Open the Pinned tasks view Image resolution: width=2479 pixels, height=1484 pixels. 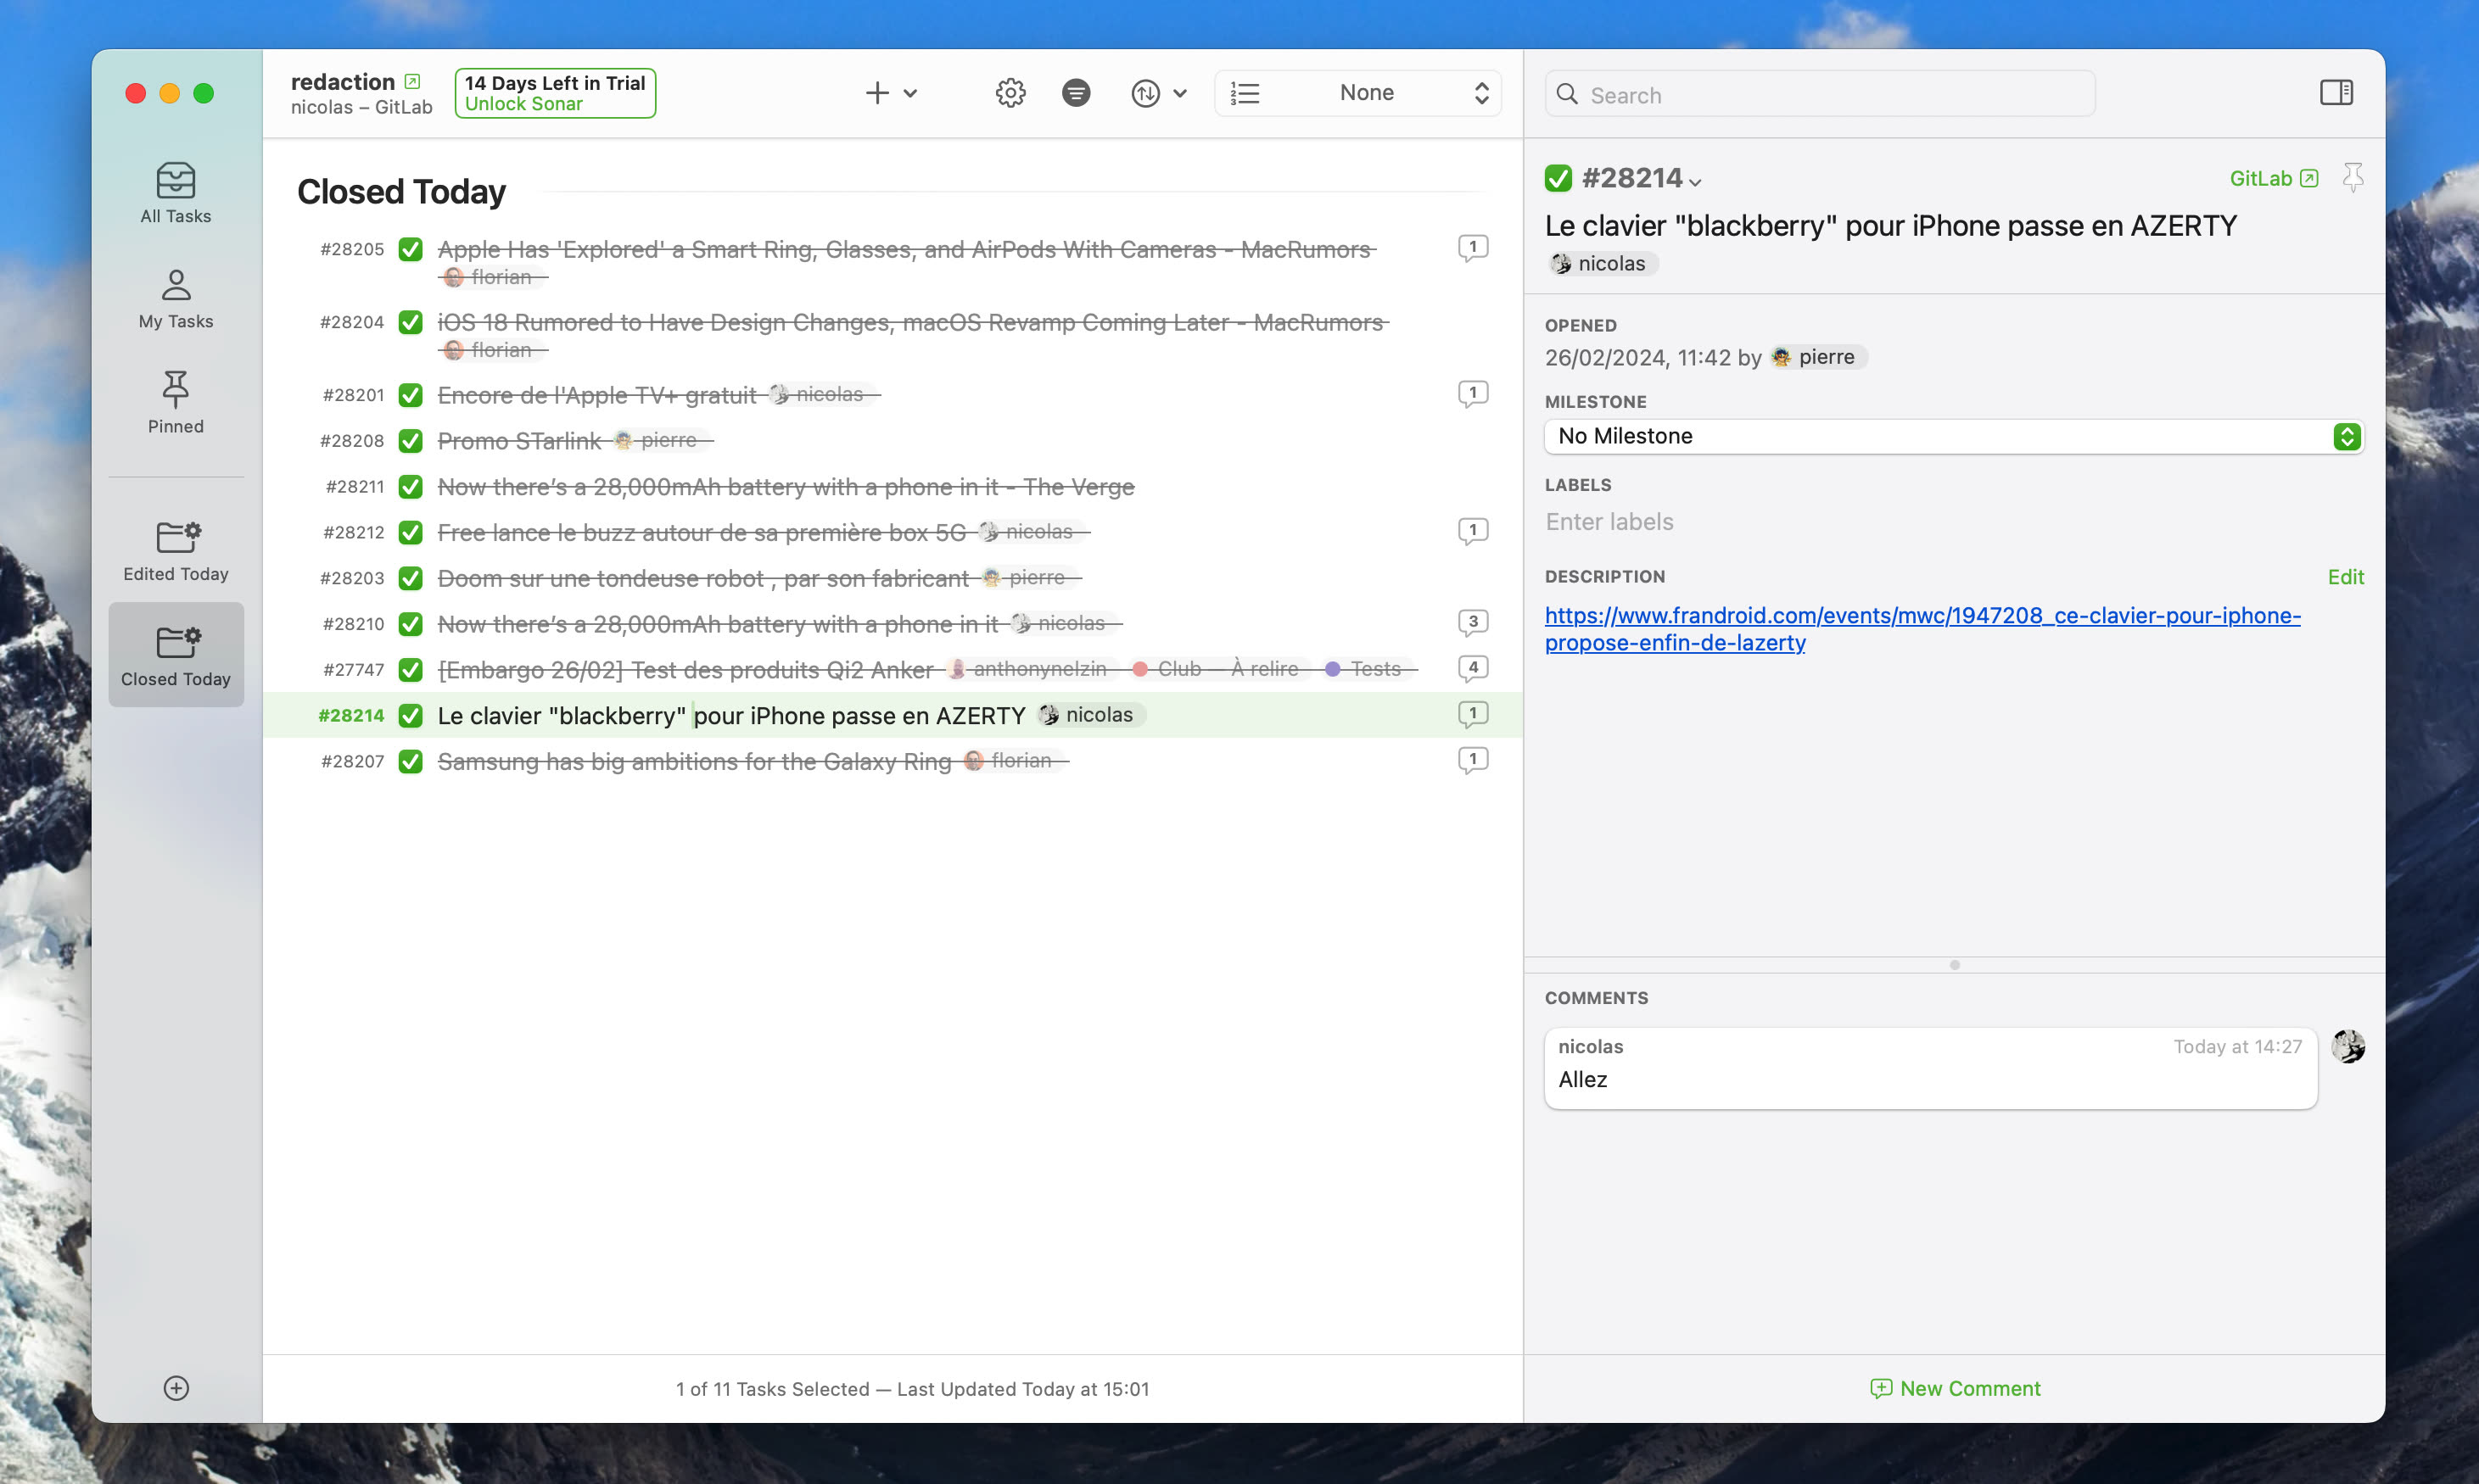click(175, 403)
